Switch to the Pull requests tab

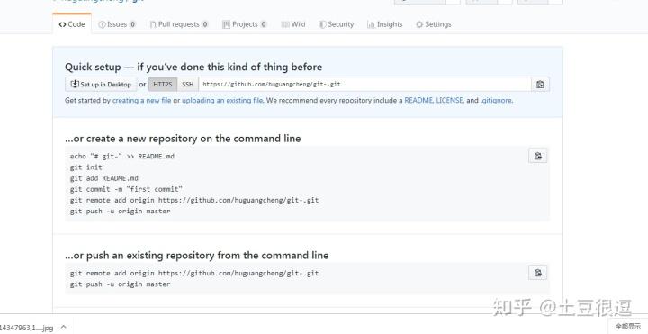[x=179, y=24]
